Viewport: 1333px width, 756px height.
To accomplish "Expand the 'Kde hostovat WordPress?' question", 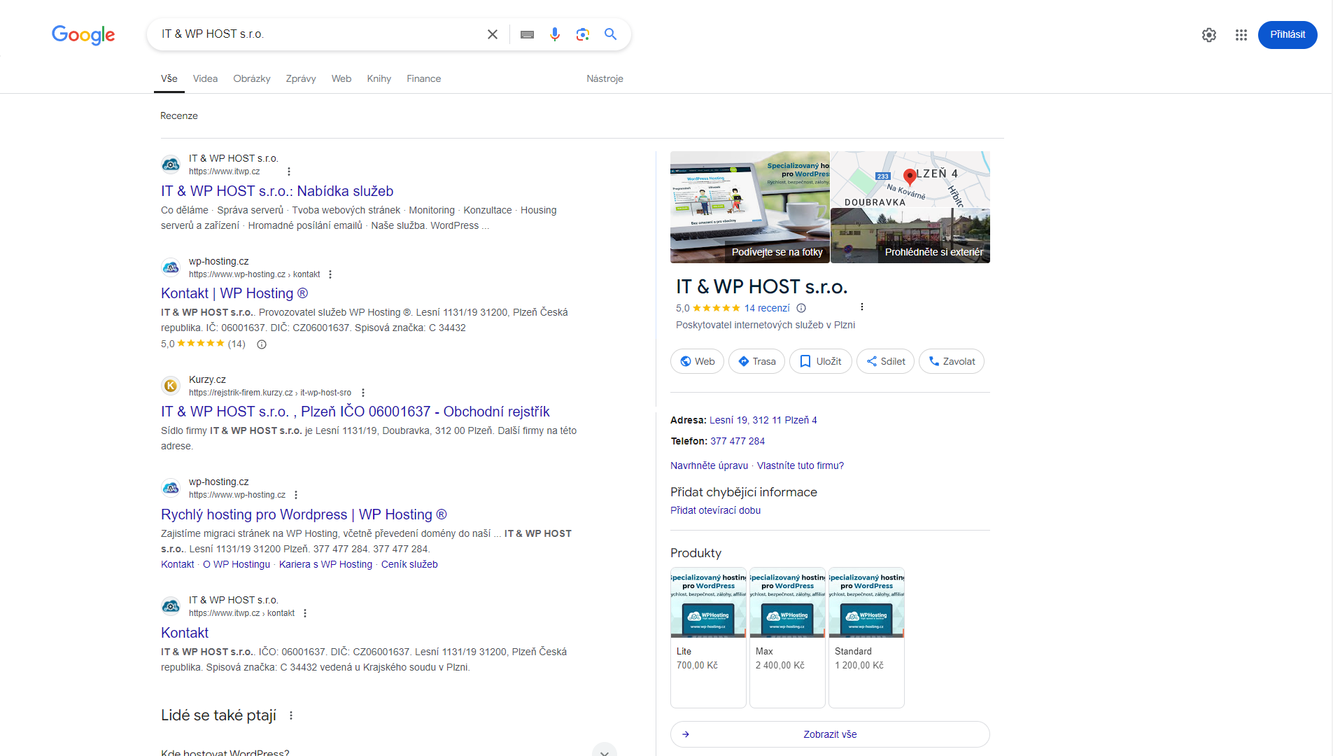I will [388, 751].
